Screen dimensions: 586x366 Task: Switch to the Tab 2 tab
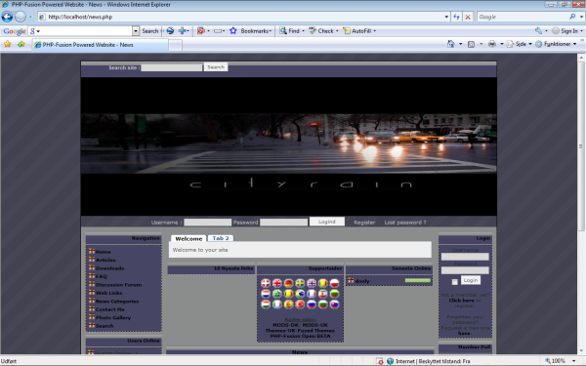[x=221, y=238]
